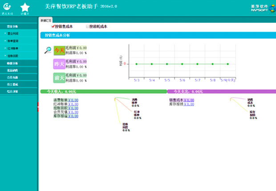
Task: Select the 昨天 (yesterday) tile
Action: click(59, 64)
